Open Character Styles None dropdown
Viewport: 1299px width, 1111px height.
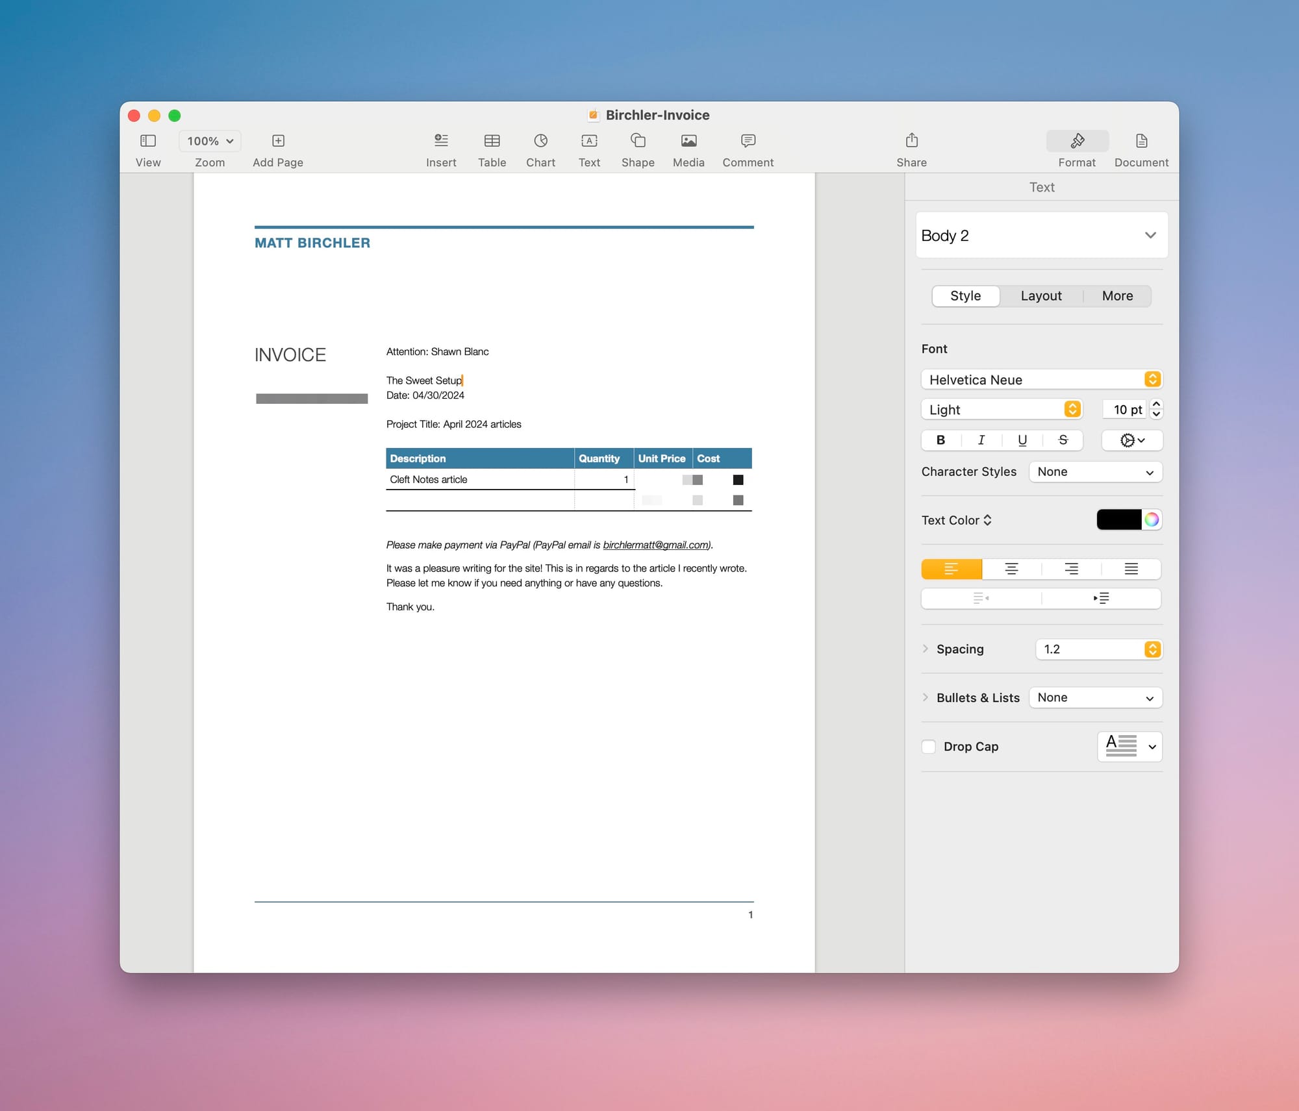1095,472
